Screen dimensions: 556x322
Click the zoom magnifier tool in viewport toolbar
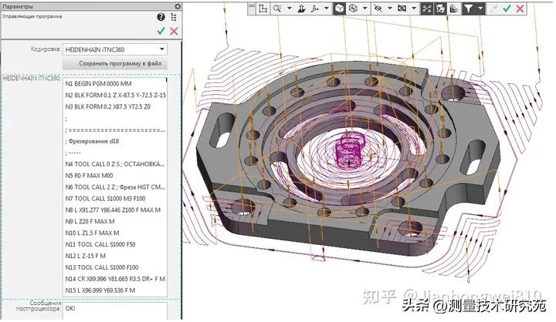point(280,8)
